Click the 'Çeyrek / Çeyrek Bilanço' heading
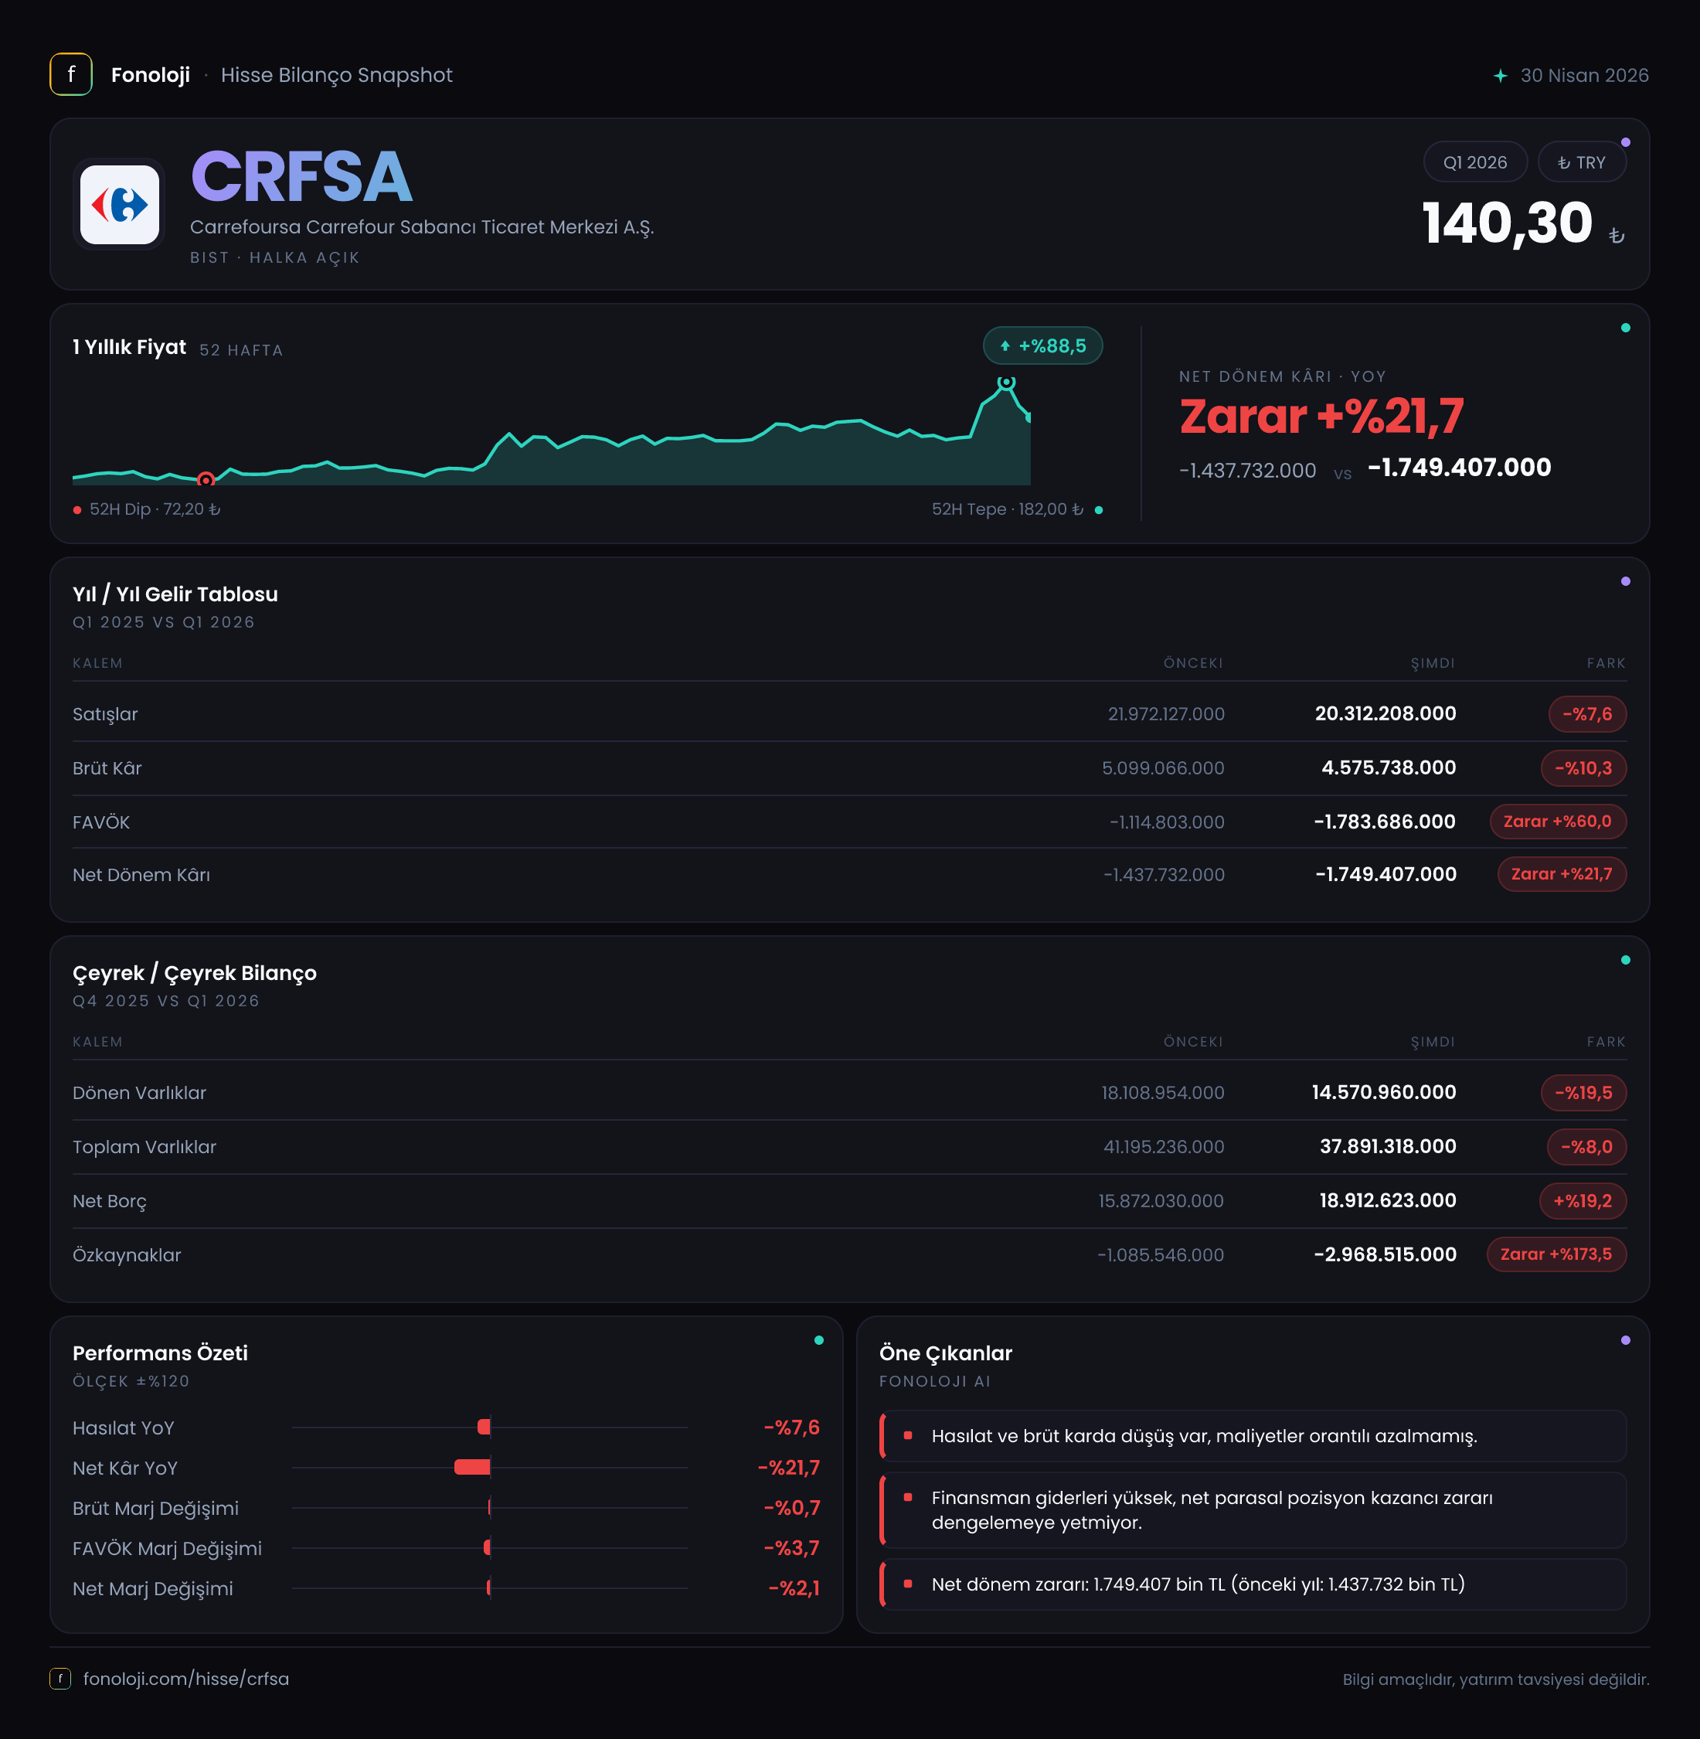 click(x=195, y=972)
